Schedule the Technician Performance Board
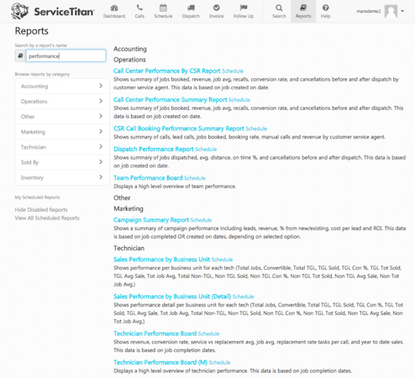Viewport: 415px width, 378px height. coord(208,333)
